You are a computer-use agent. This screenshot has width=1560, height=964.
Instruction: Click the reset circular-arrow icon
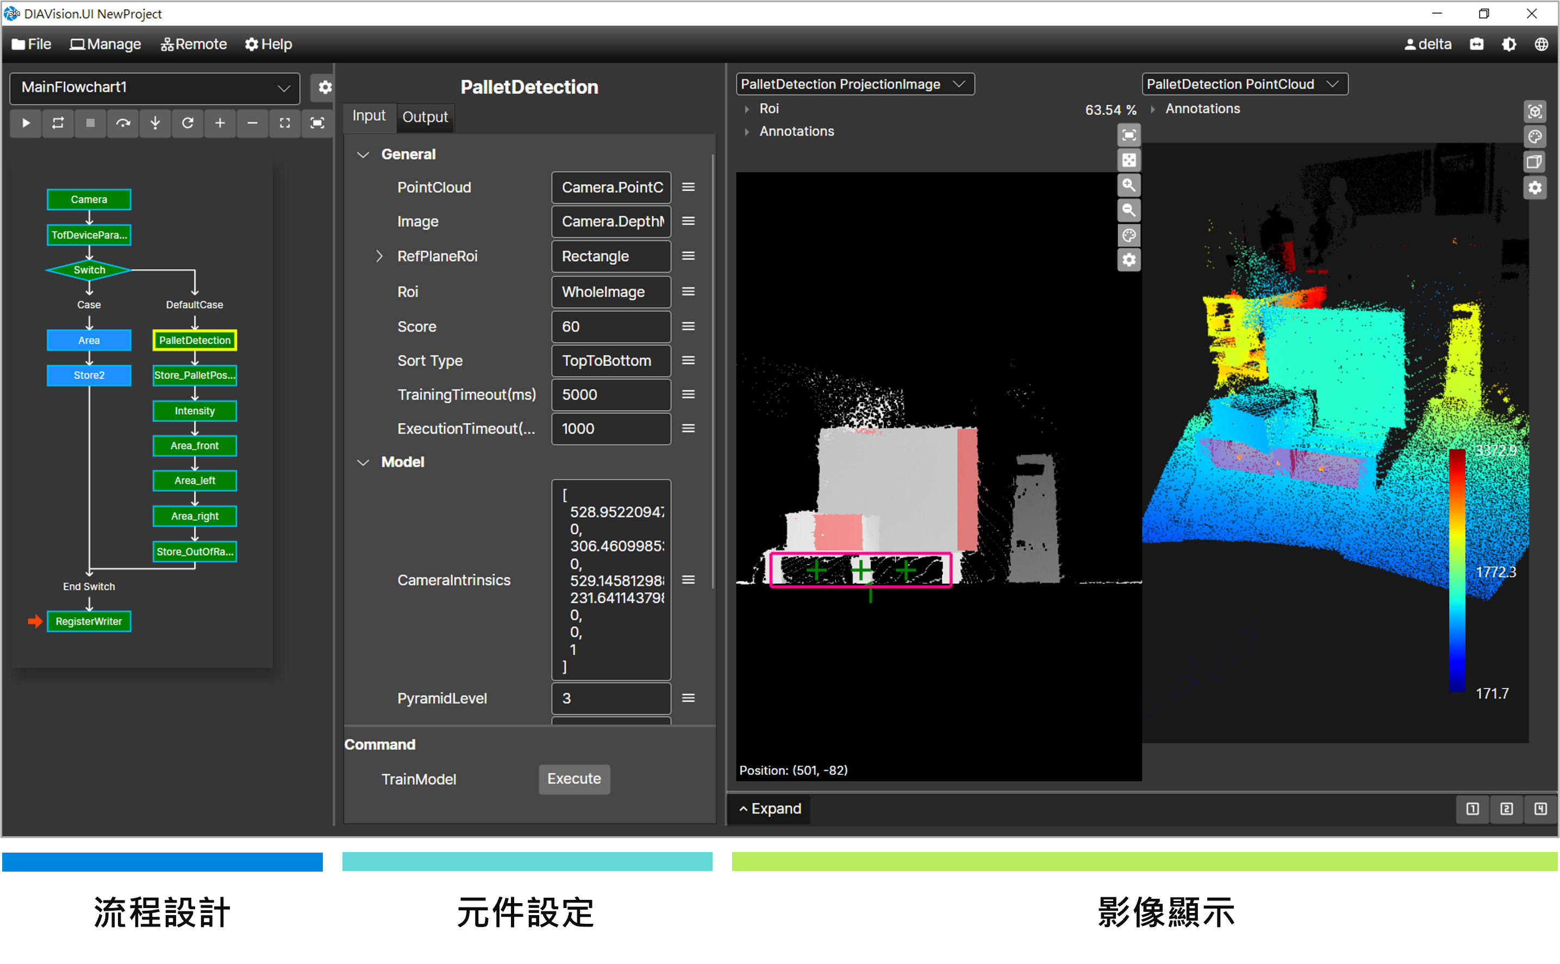click(188, 123)
